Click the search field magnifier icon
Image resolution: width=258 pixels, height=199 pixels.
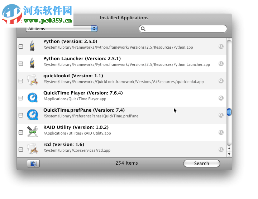point(143,29)
